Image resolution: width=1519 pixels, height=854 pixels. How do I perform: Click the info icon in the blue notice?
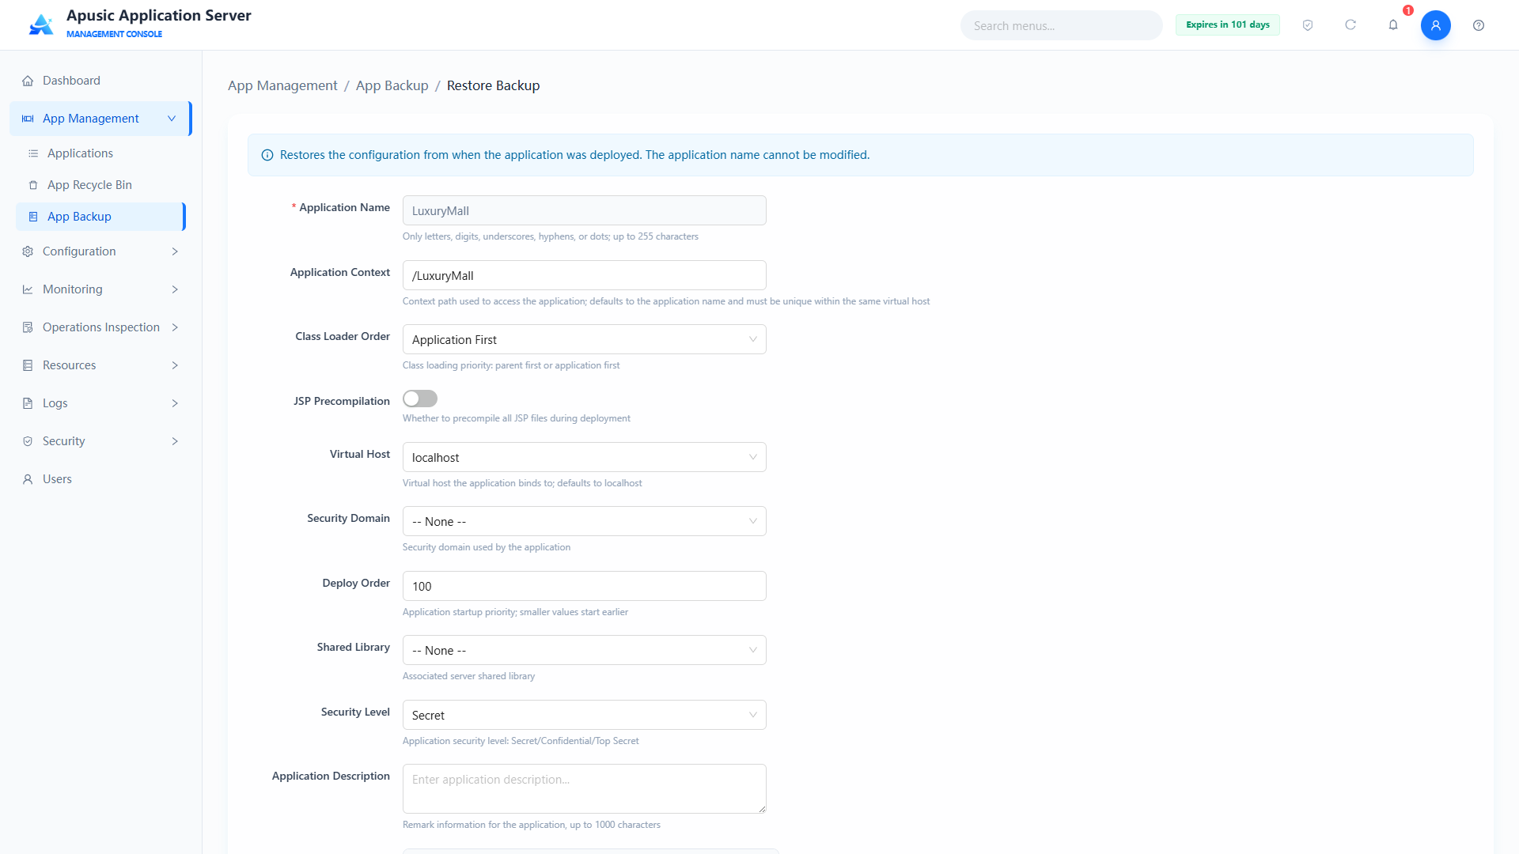[x=267, y=155]
